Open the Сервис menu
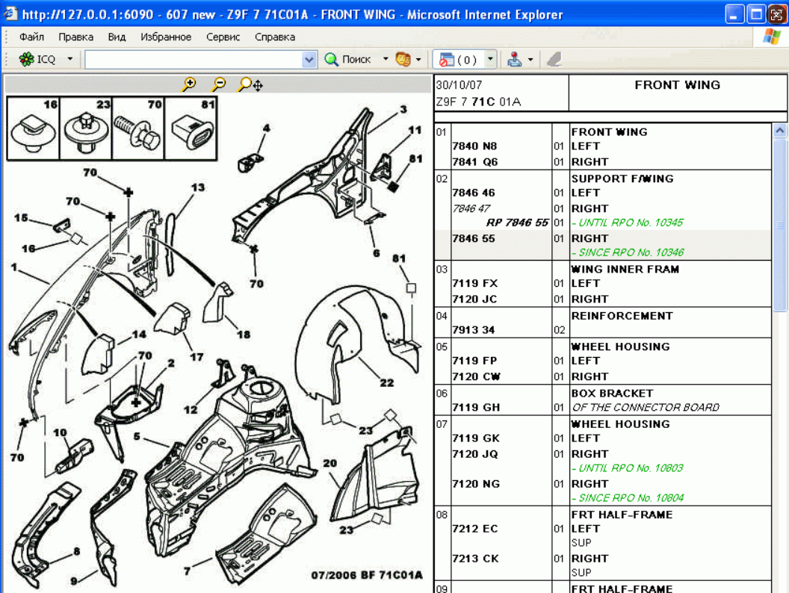Screen dimensions: 789x593 coord(223,37)
